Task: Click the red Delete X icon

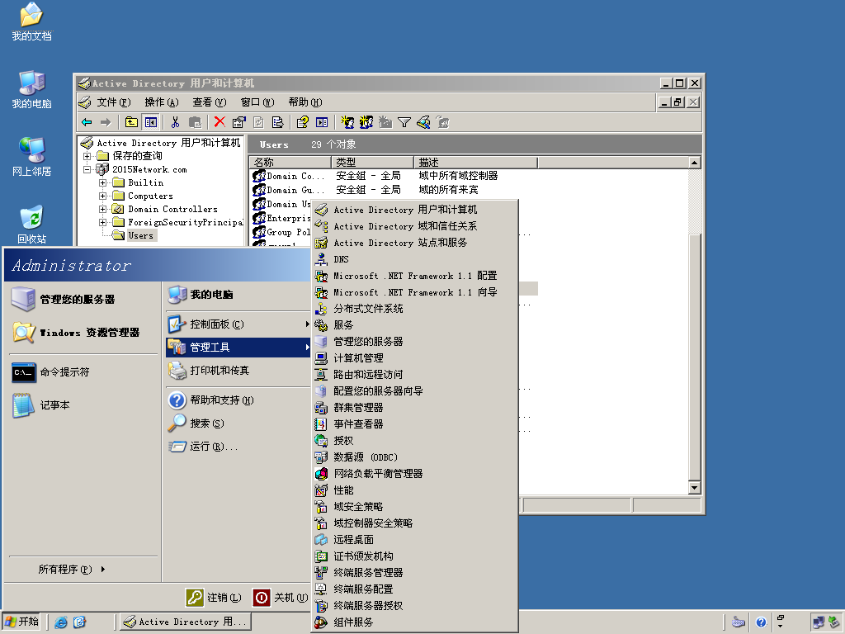Action: (x=220, y=122)
